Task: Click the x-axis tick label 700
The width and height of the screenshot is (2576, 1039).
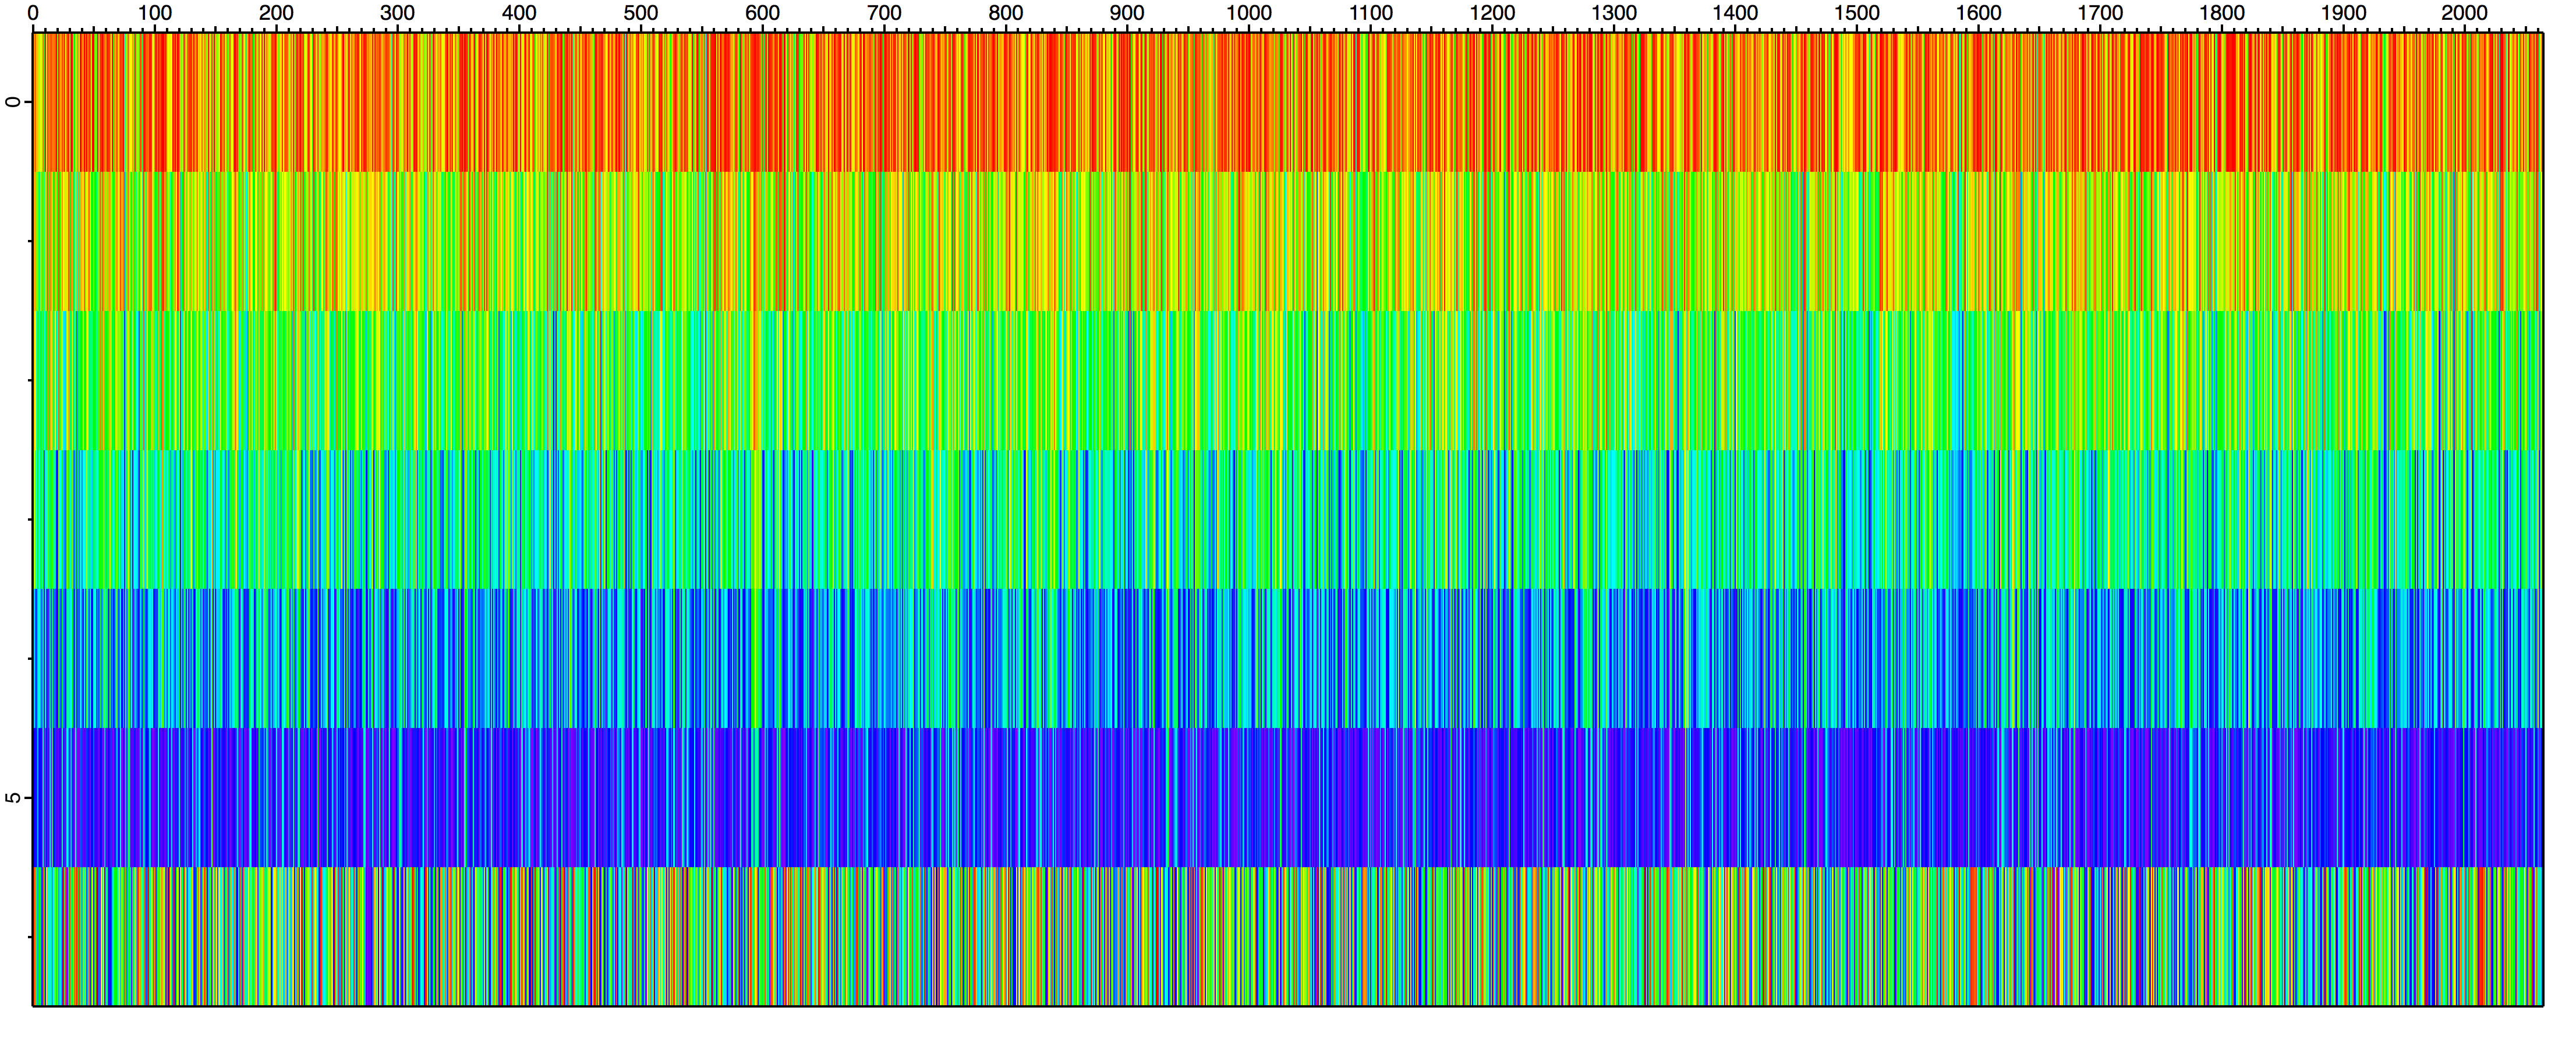Action: point(884,13)
